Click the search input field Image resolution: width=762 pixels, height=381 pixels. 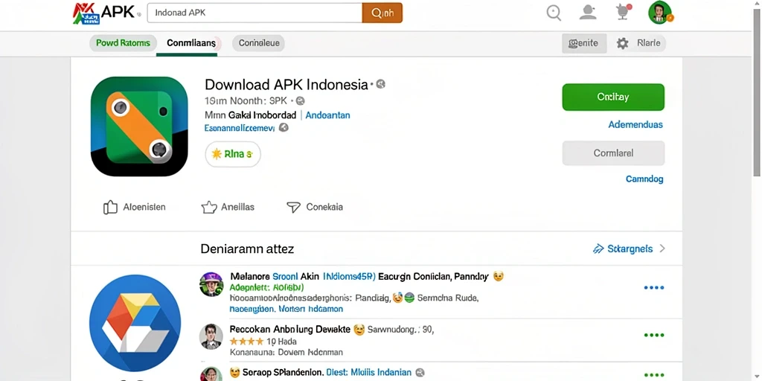tap(254, 13)
